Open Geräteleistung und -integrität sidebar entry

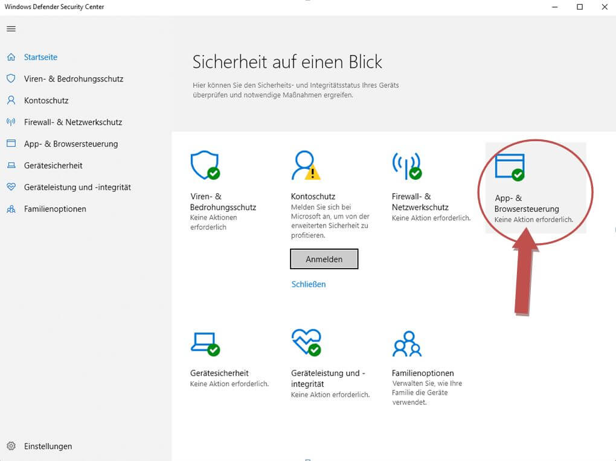pos(77,188)
